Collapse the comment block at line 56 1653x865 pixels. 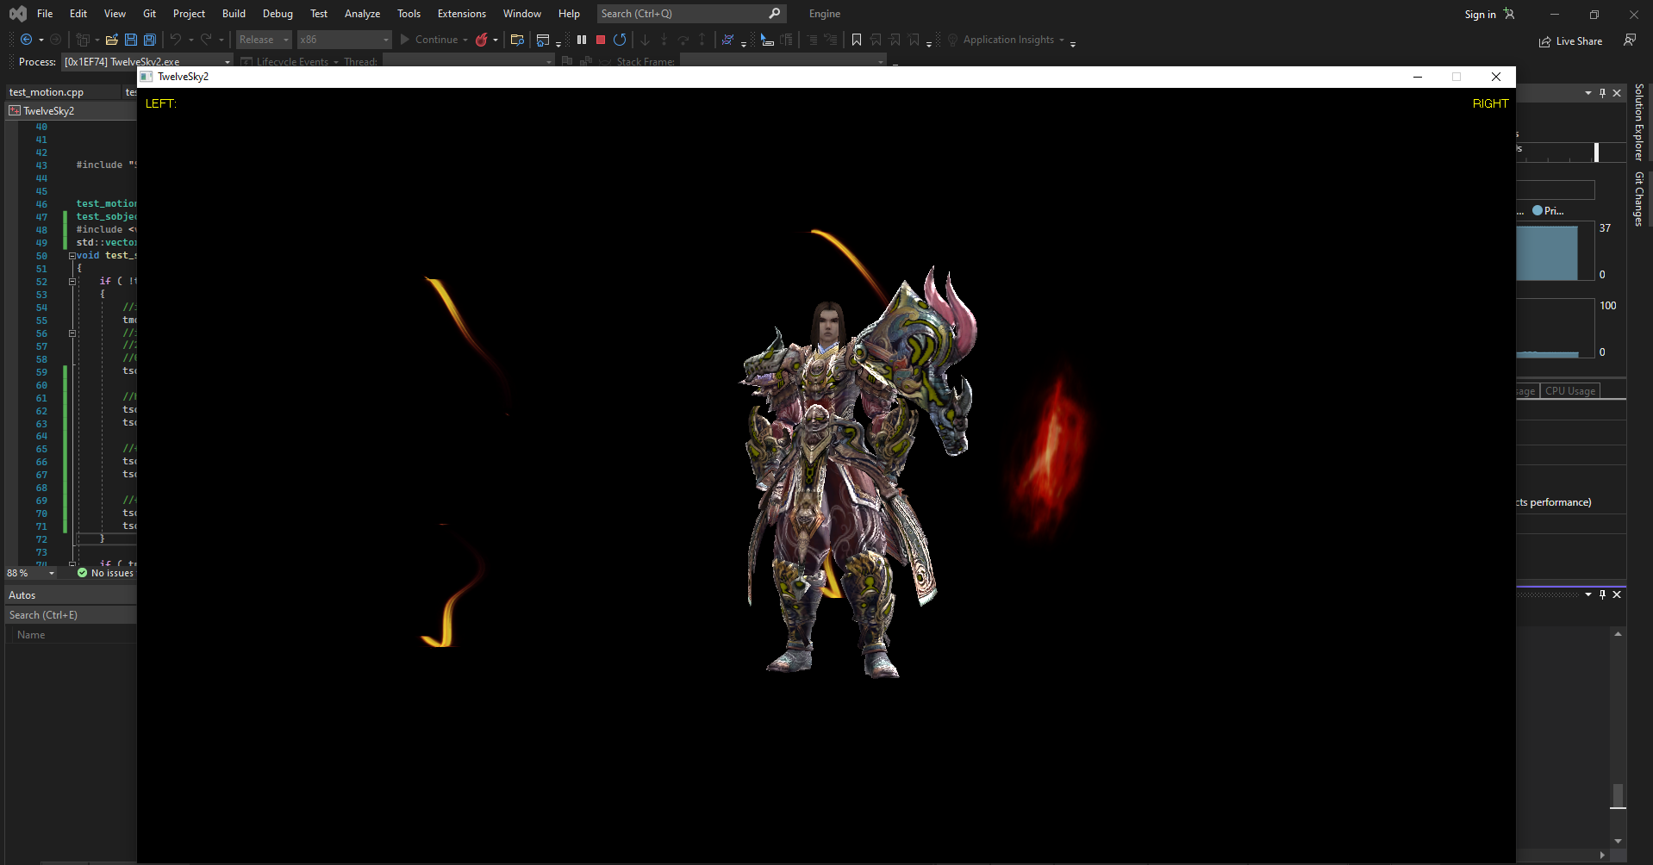click(x=72, y=333)
